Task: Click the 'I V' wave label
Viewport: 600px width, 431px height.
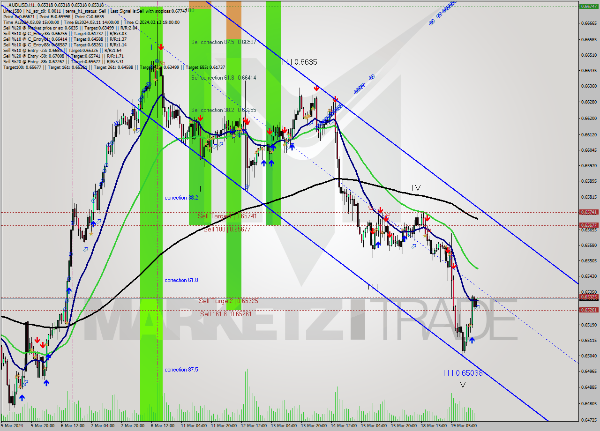Action: pyautogui.click(x=416, y=188)
